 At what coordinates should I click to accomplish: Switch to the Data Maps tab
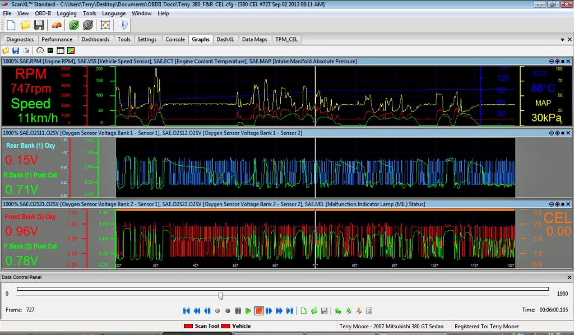254,39
